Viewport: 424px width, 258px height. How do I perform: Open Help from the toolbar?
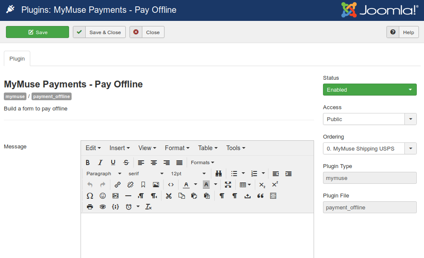402,32
